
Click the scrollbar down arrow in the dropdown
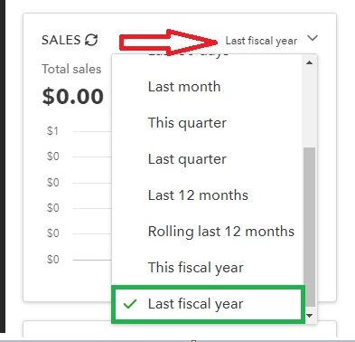309,316
